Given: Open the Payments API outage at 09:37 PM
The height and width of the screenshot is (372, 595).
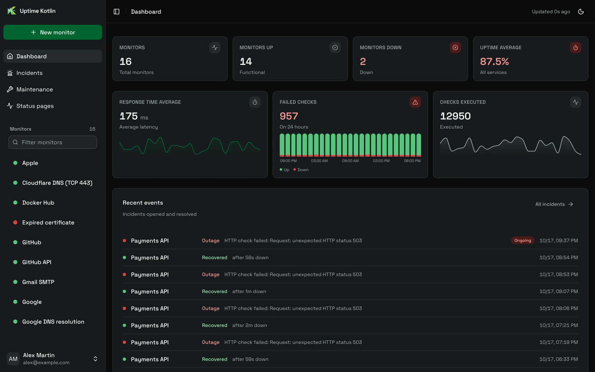Looking at the screenshot, I should (x=350, y=240).
